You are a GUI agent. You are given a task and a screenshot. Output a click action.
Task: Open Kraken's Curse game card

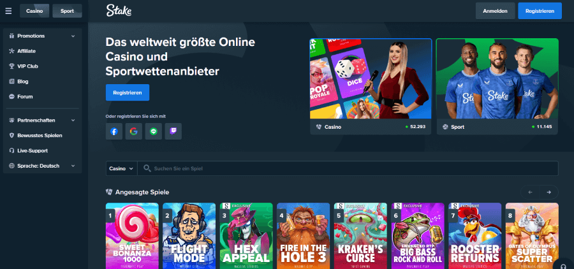click(x=360, y=236)
